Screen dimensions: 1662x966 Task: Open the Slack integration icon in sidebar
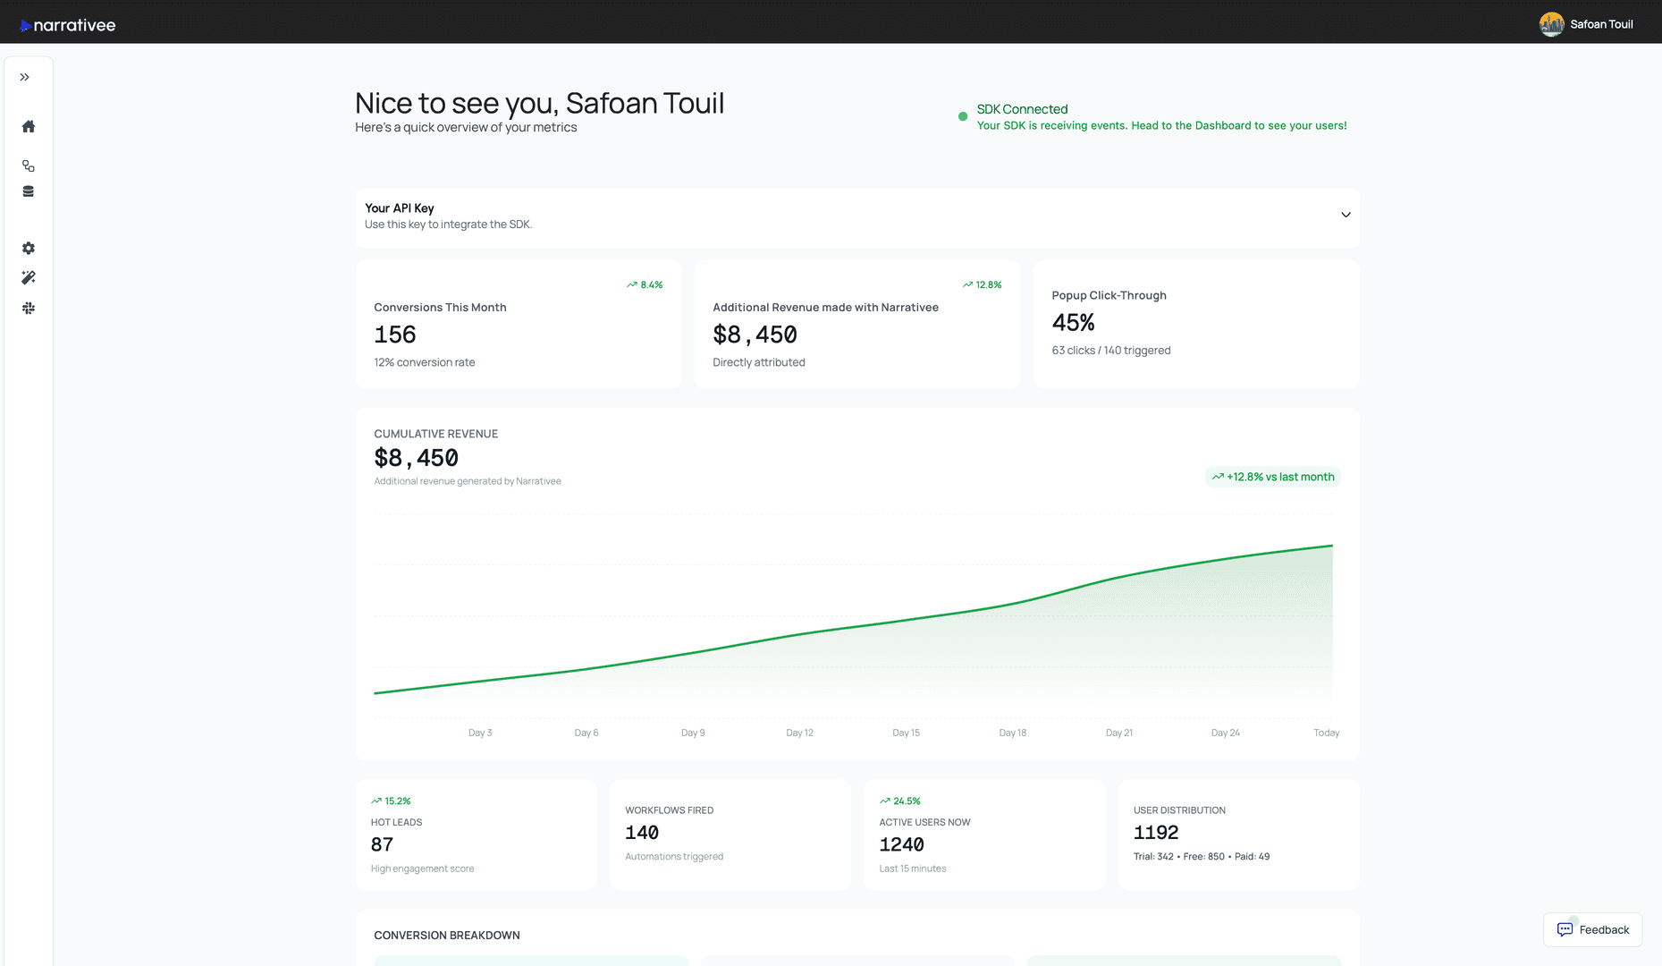(x=29, y=308)
